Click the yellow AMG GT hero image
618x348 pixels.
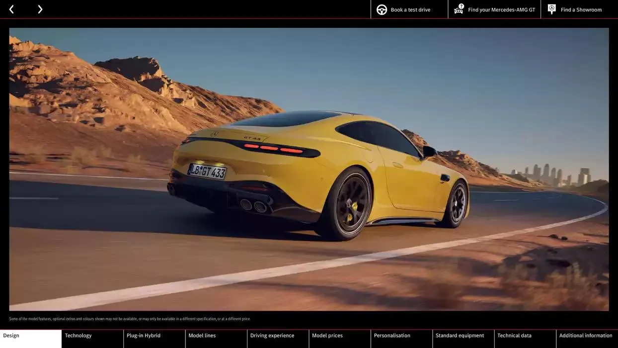[x=309, y=169]
